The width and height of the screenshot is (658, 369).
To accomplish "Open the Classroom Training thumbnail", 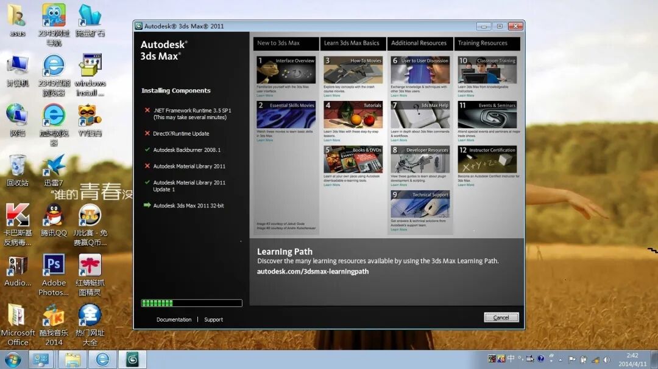I will [487, 70].
